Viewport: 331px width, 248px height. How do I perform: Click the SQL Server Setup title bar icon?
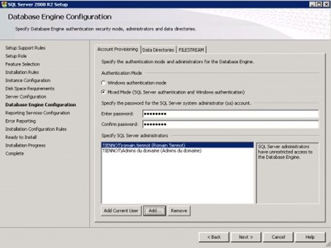click(x=4, y=4)
